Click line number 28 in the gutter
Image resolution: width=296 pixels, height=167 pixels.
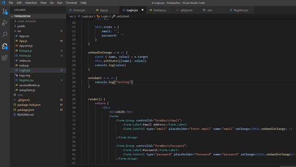point(74,99)
